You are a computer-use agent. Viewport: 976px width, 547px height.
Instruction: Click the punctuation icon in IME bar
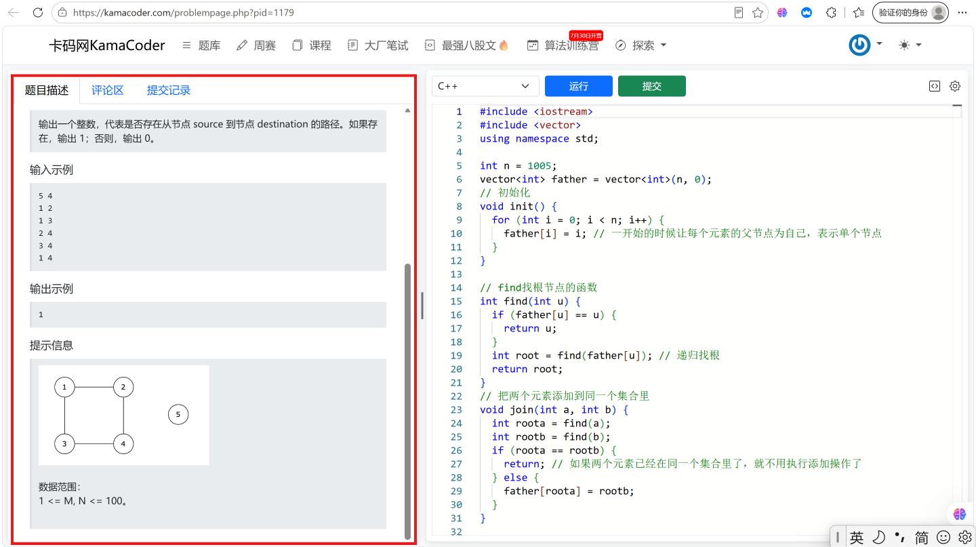(x=900, y=538)
